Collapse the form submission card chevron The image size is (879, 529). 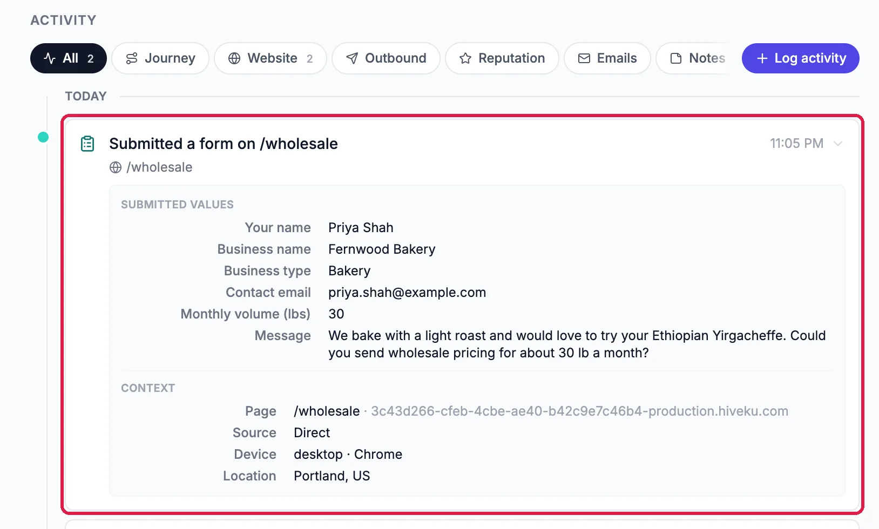(838, 144)
